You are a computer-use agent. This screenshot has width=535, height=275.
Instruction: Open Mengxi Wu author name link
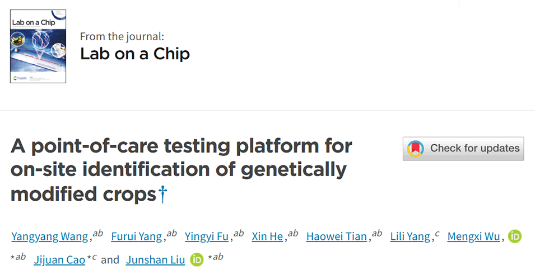click(473, 236)
